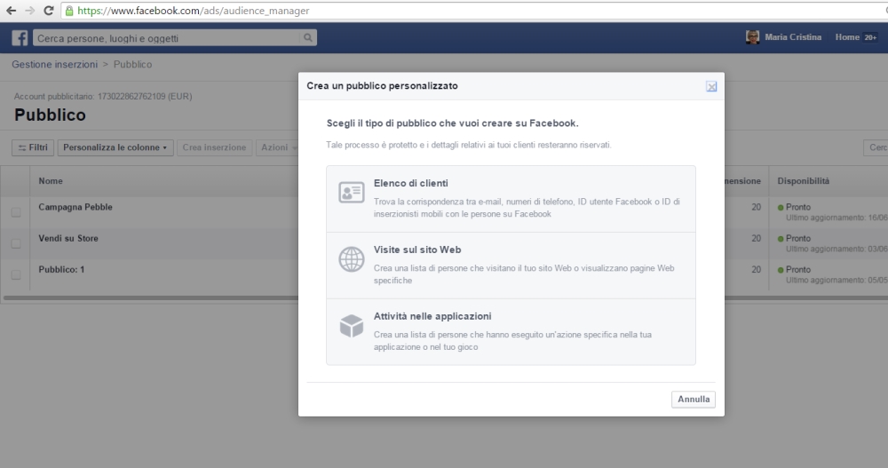Click the horizontal table scrollbar
The width and height of the screenshot is (888, 468).
click(x=151, y=297)
